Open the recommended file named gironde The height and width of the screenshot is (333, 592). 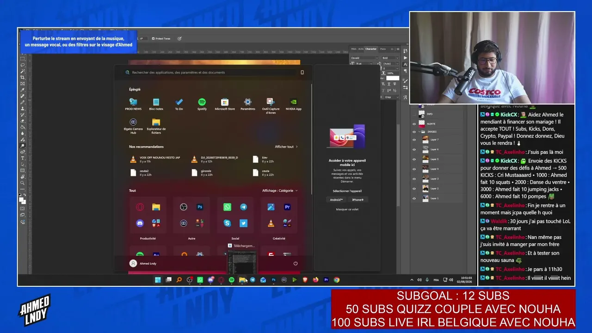pyautogui.click(x=202, y=173)
